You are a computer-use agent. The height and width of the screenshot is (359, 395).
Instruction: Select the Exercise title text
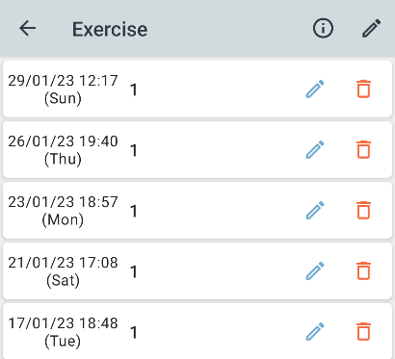click(110, 29)
